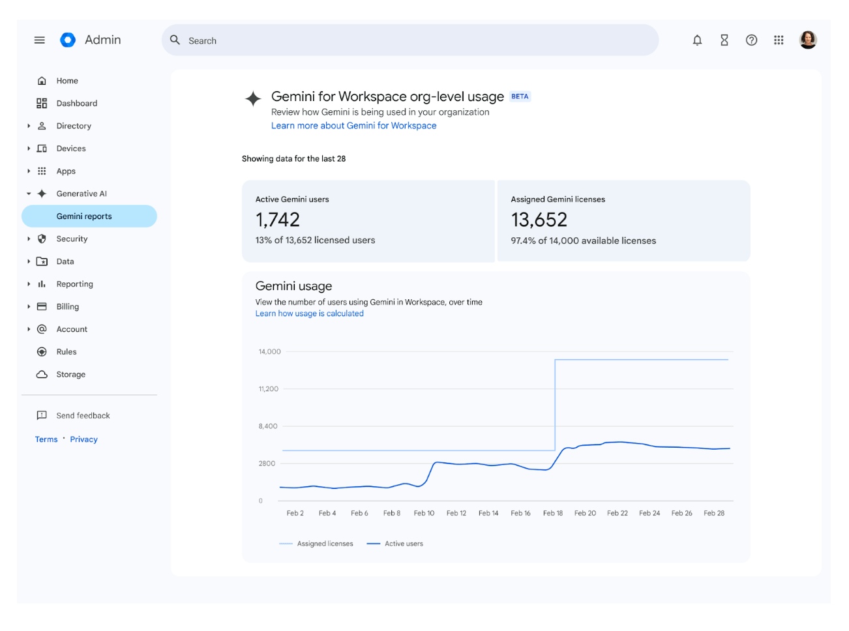Expand the Reporting section arrow

click(29, 284)
